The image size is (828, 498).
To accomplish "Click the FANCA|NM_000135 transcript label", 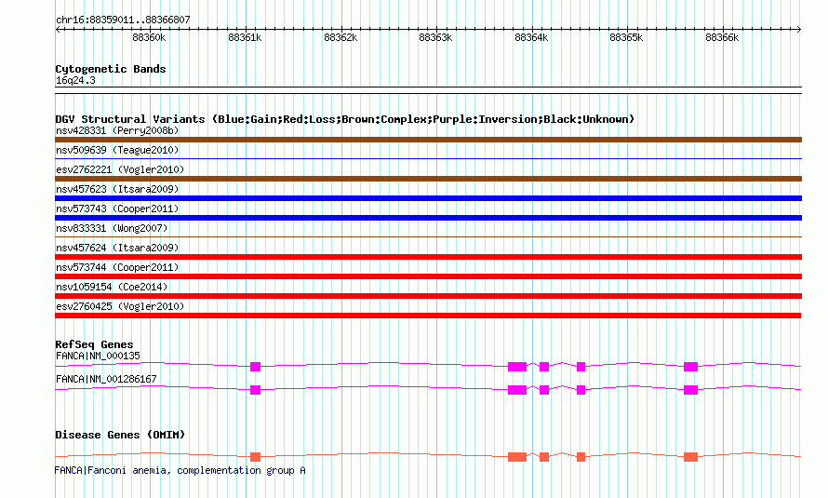I will point(98,356).
